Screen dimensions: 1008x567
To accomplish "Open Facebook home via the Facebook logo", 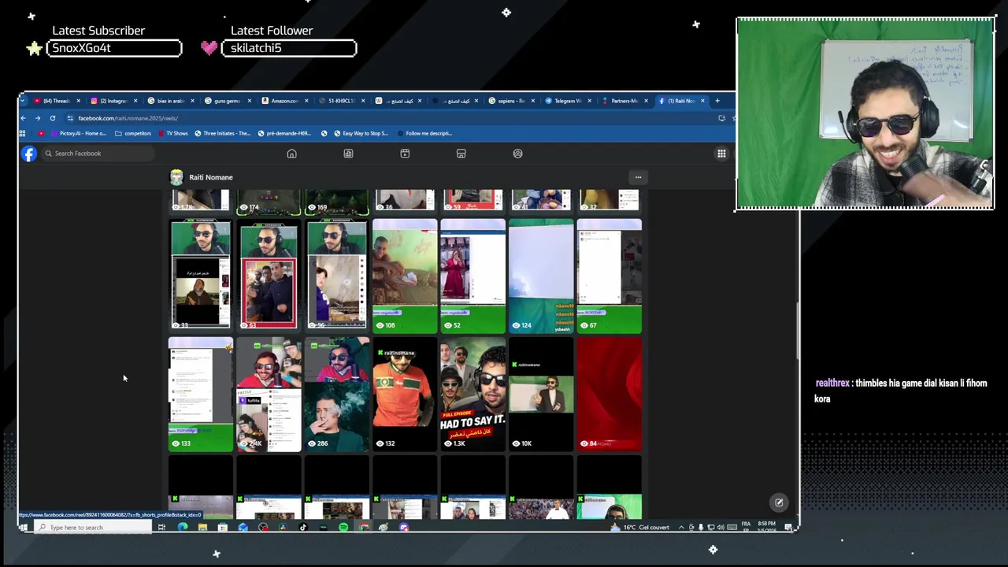I will pos(29,154).
